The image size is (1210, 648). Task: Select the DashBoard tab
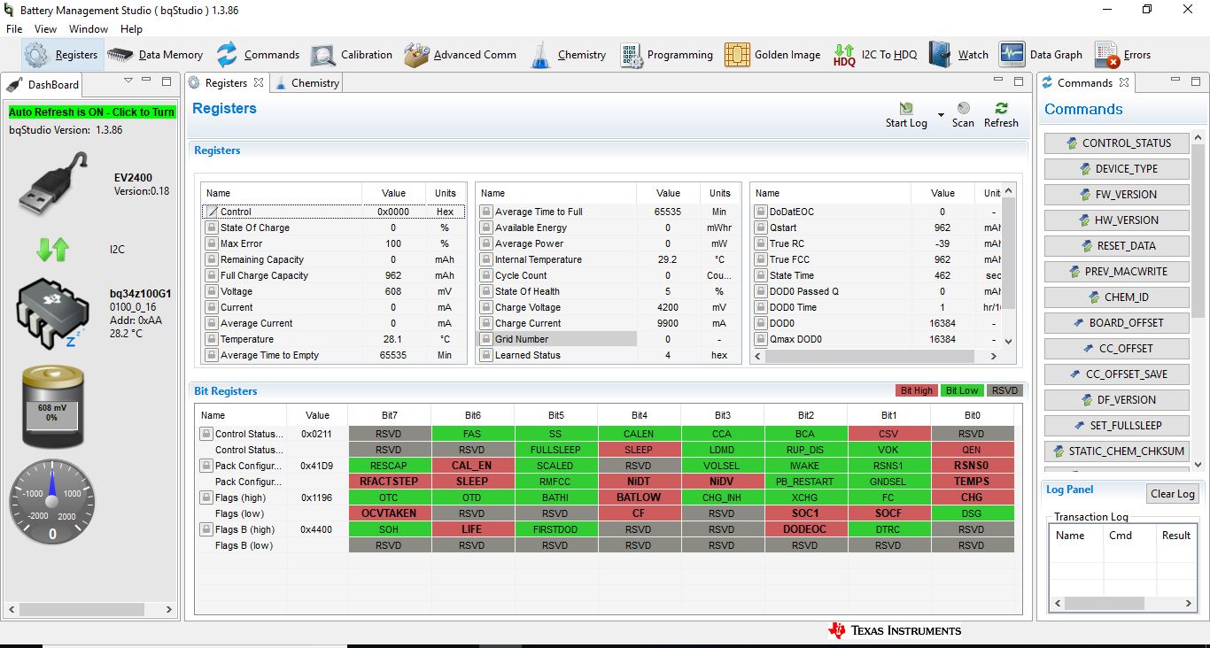pyautogui.click(x=43, y=84)
